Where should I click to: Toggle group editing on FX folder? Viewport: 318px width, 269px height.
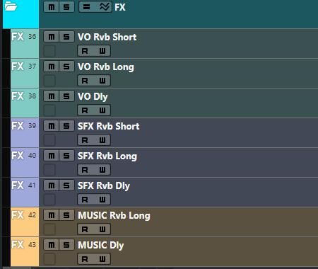coord(87,7)
